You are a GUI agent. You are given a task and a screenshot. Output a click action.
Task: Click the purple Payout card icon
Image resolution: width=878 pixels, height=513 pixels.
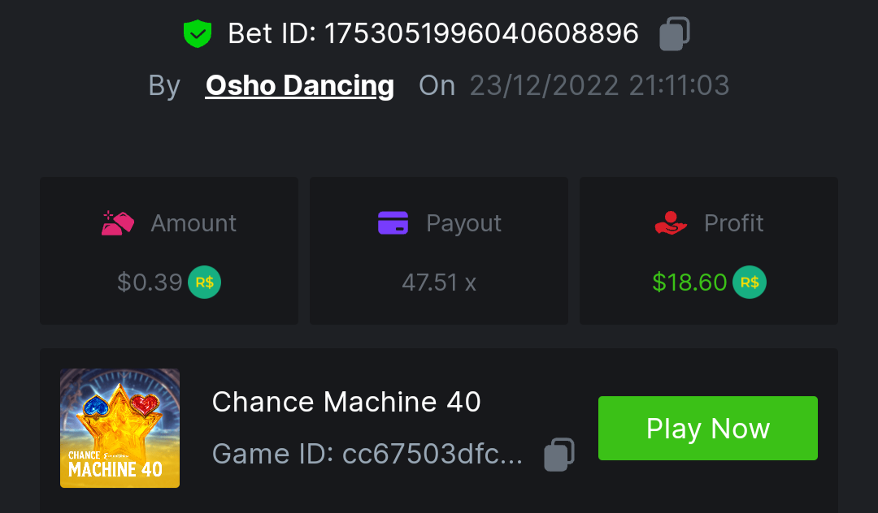(393, 223)
